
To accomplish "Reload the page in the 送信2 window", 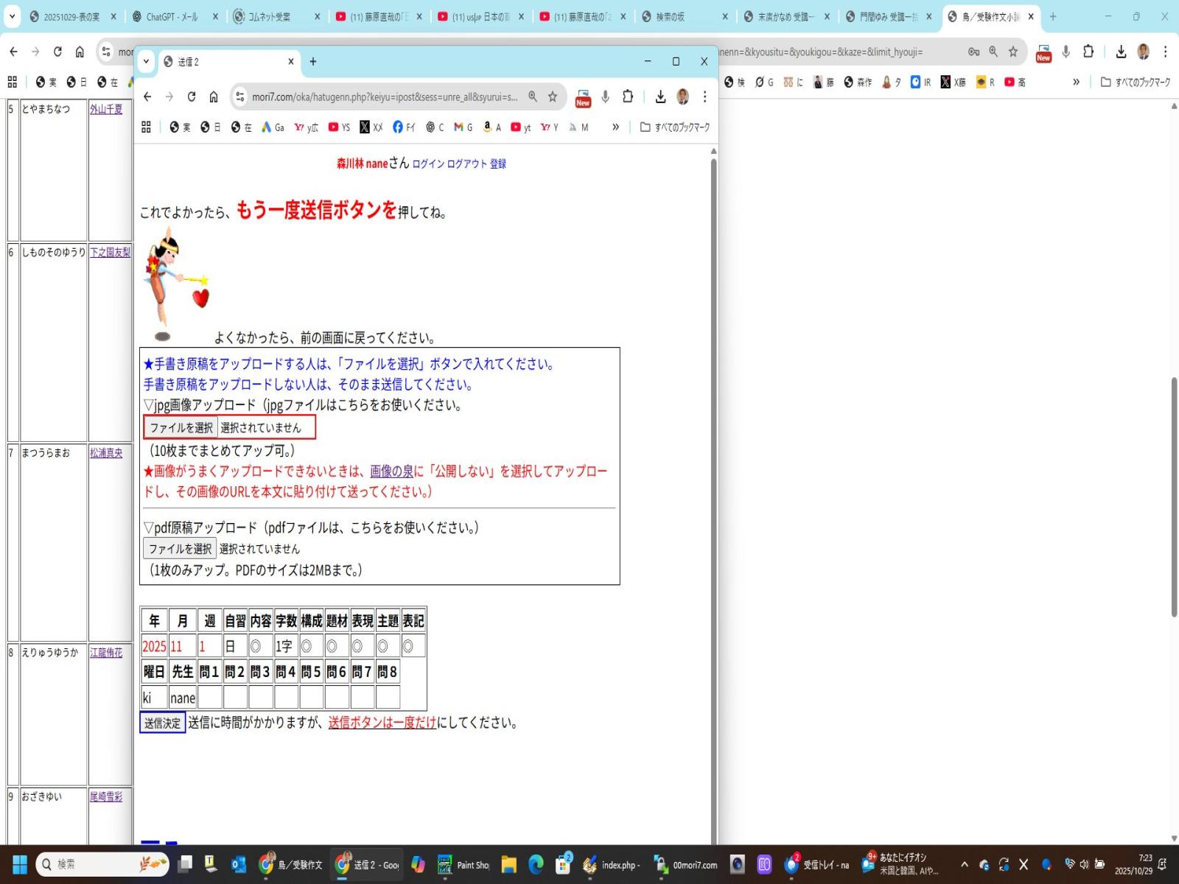I will point(192,97).
